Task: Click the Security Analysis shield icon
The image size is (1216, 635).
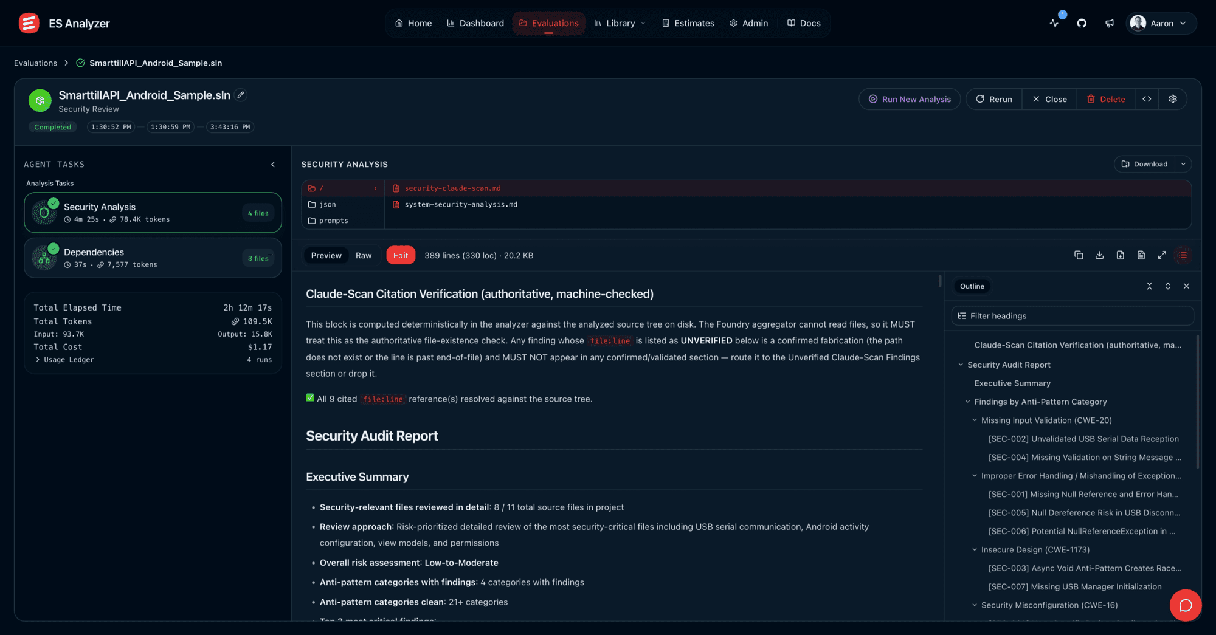Action: (x=44, y=213)
